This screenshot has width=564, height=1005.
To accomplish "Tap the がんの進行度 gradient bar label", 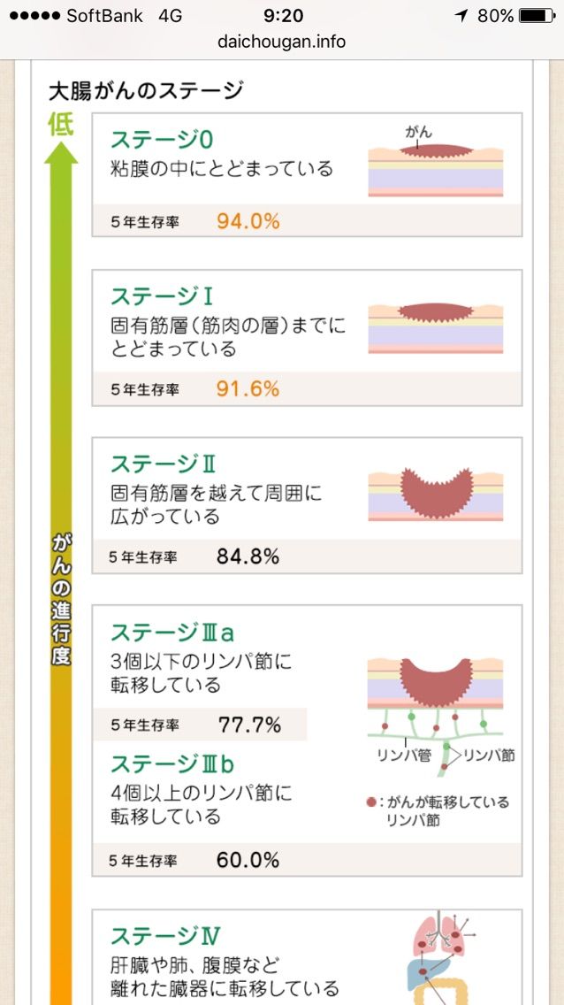I will pos(61,599).
